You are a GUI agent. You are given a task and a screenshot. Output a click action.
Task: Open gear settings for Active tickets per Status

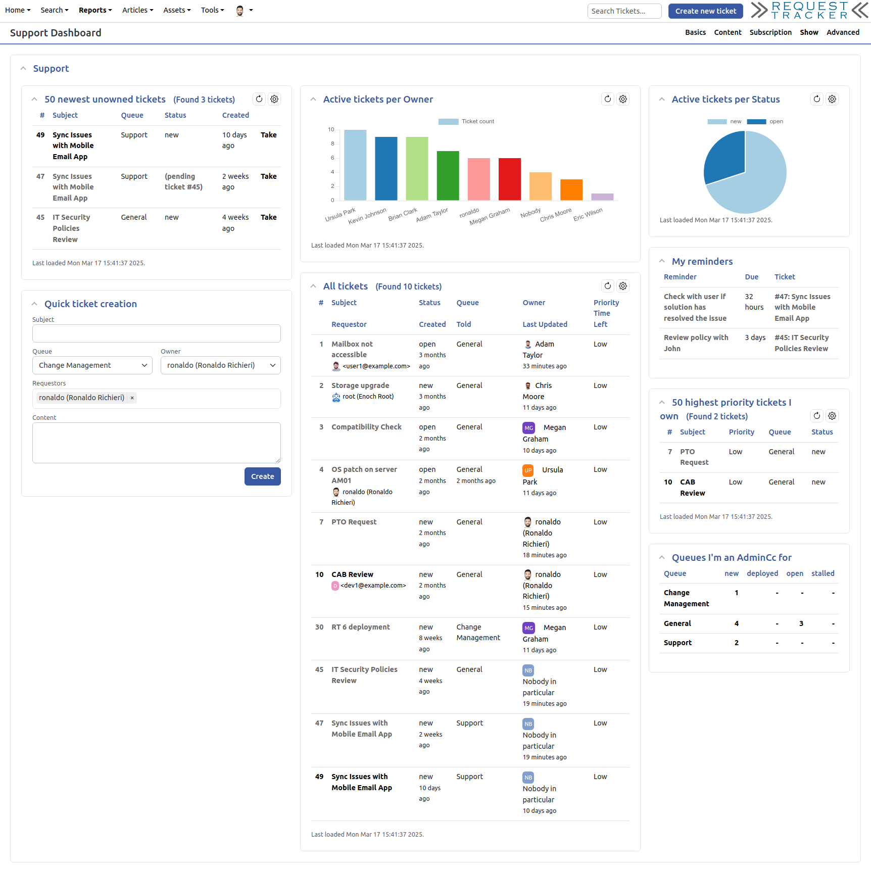(x=832, y=99)
